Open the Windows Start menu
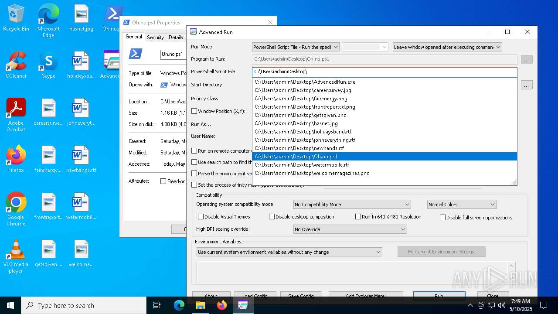The width and height of the screenshot is (558, 314). (10, 305)
